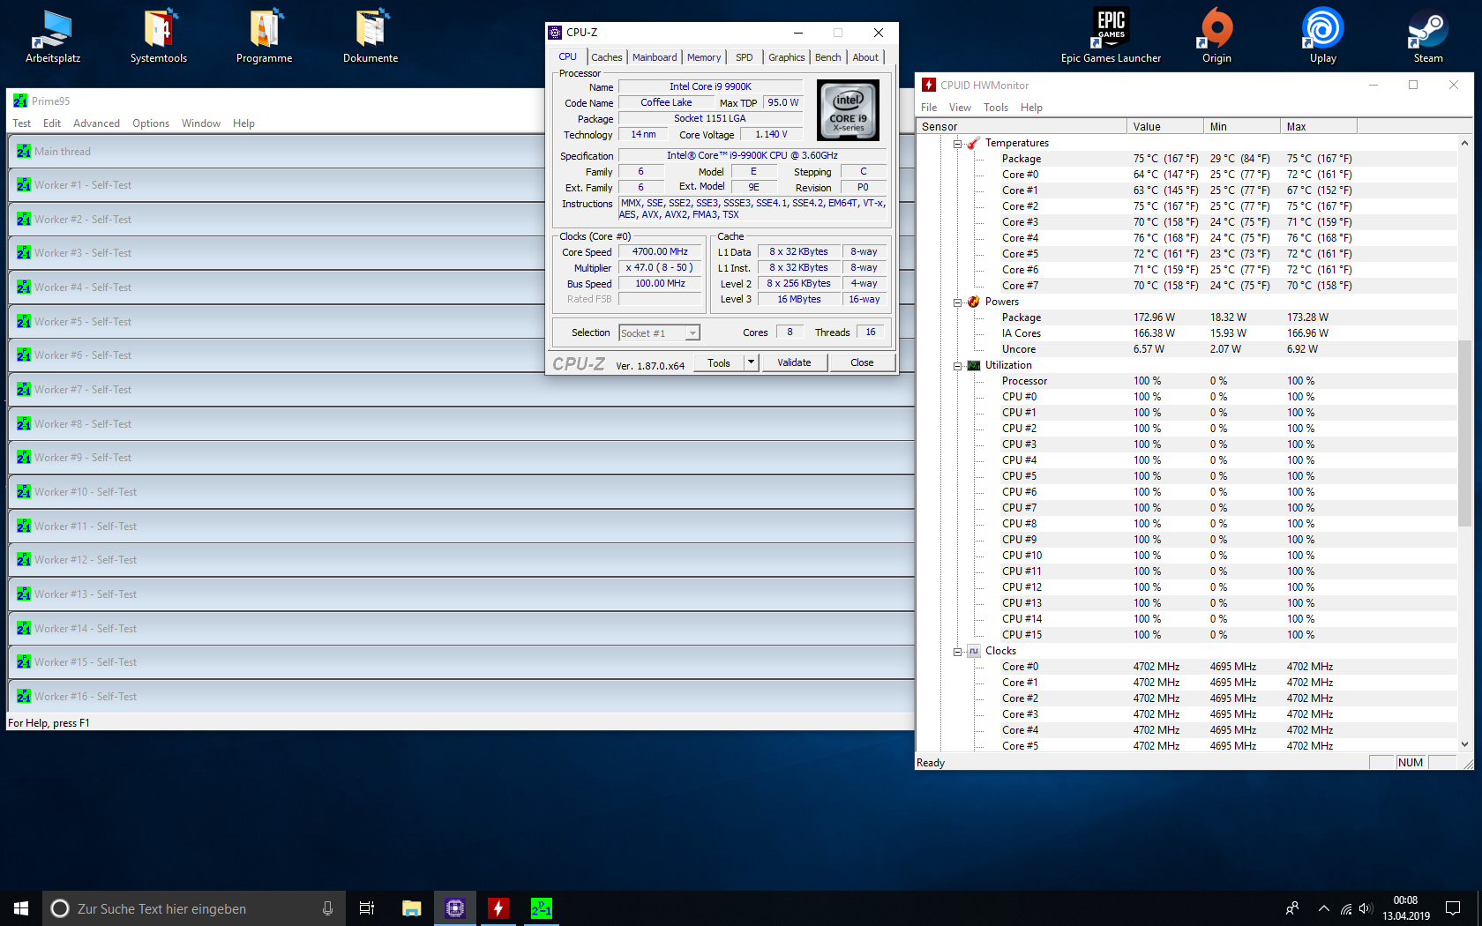This screenshot has width=1482, height=926.
Task: Open the About tab in CPU-Z
Action: (x=865, y=57)
